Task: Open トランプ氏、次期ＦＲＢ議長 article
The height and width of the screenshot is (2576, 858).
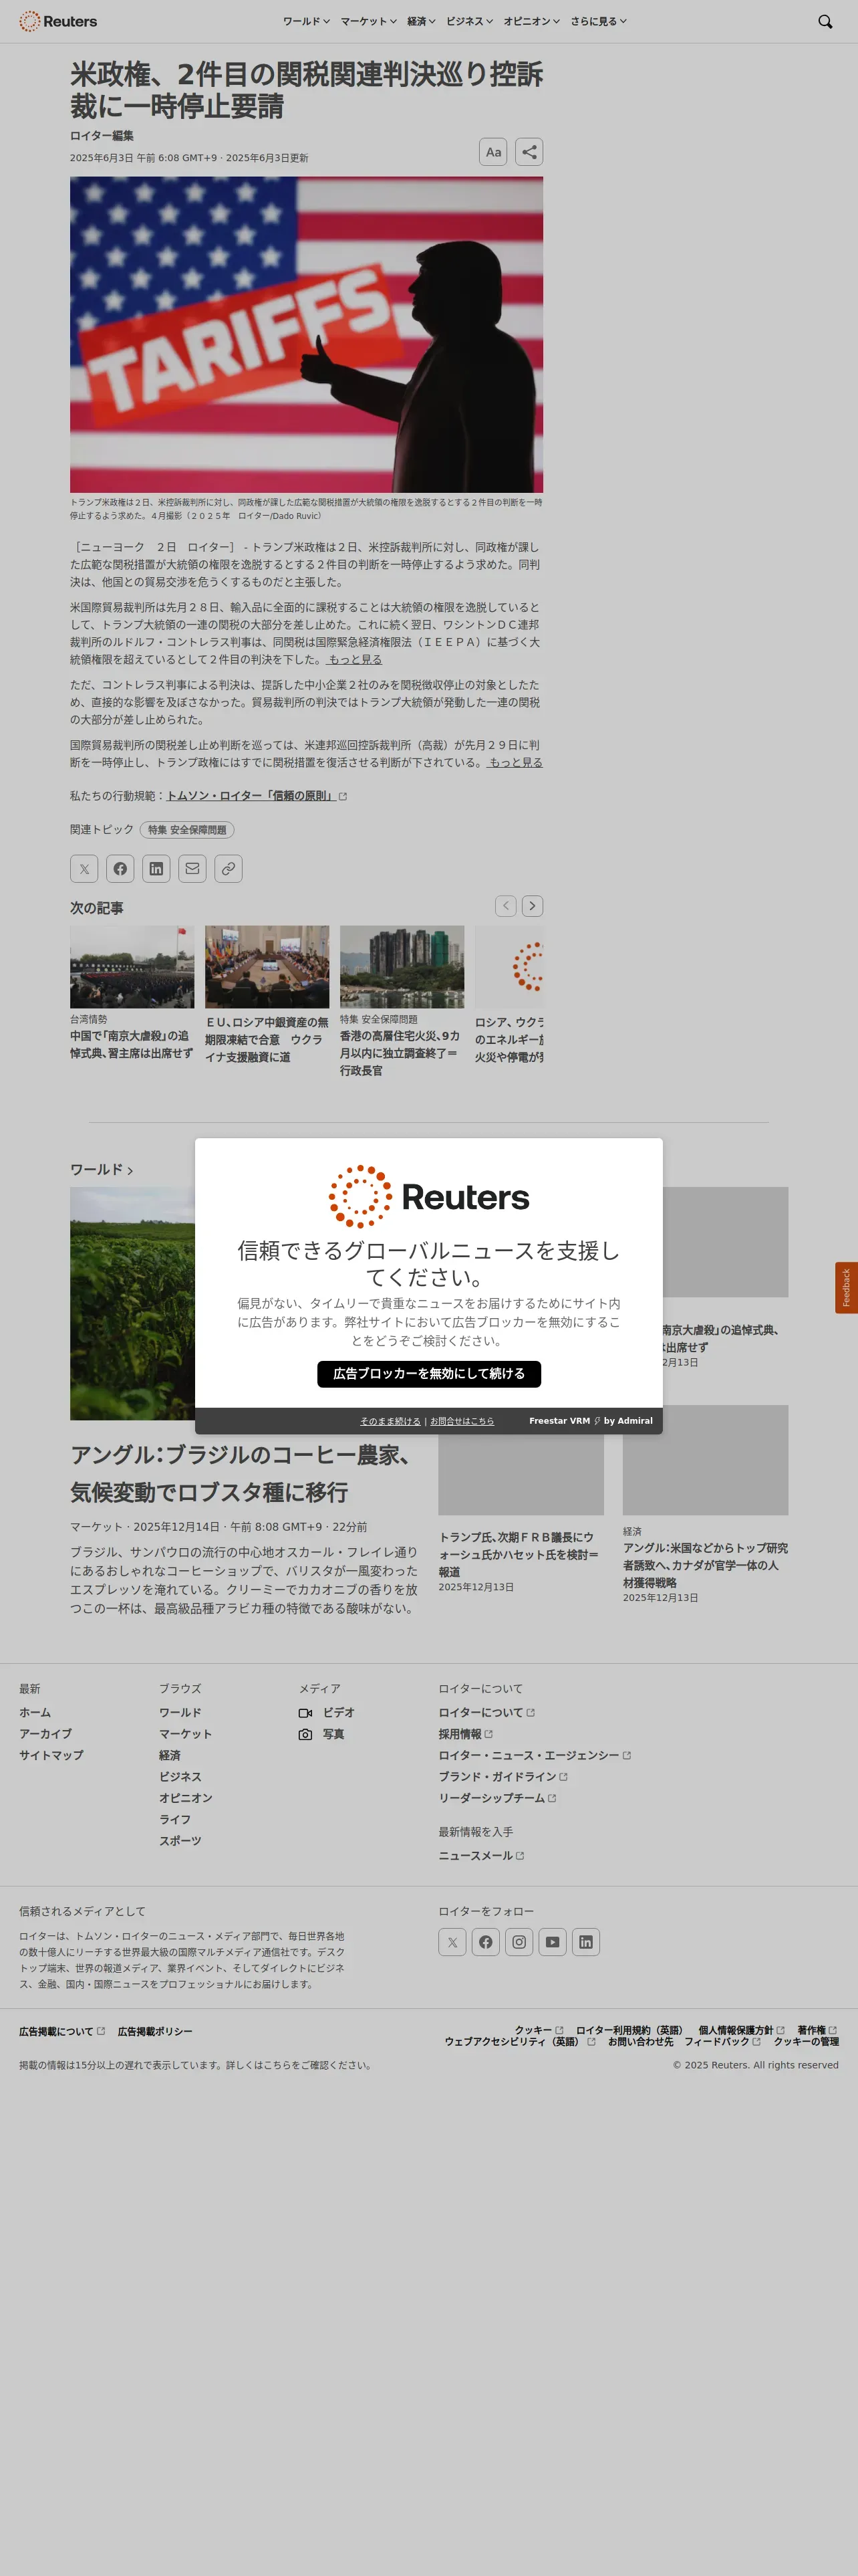Action: (519, 1554)
